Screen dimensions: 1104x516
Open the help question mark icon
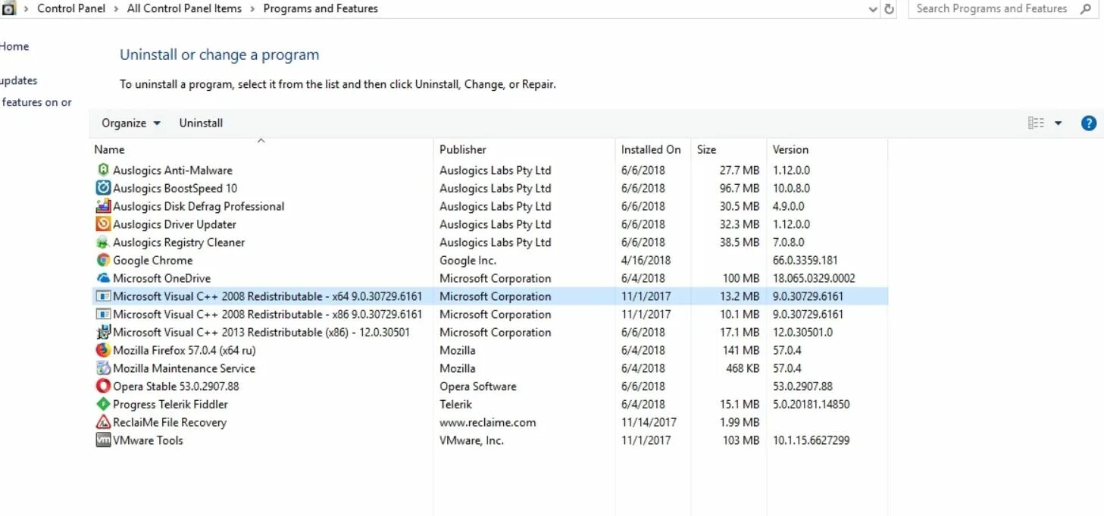point(1089,124)
